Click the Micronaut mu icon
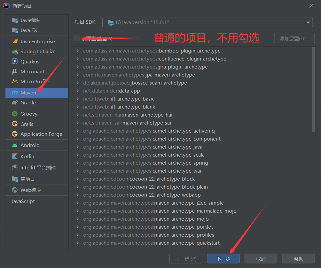This screenshot has width=321, height=268. point(14,71)
